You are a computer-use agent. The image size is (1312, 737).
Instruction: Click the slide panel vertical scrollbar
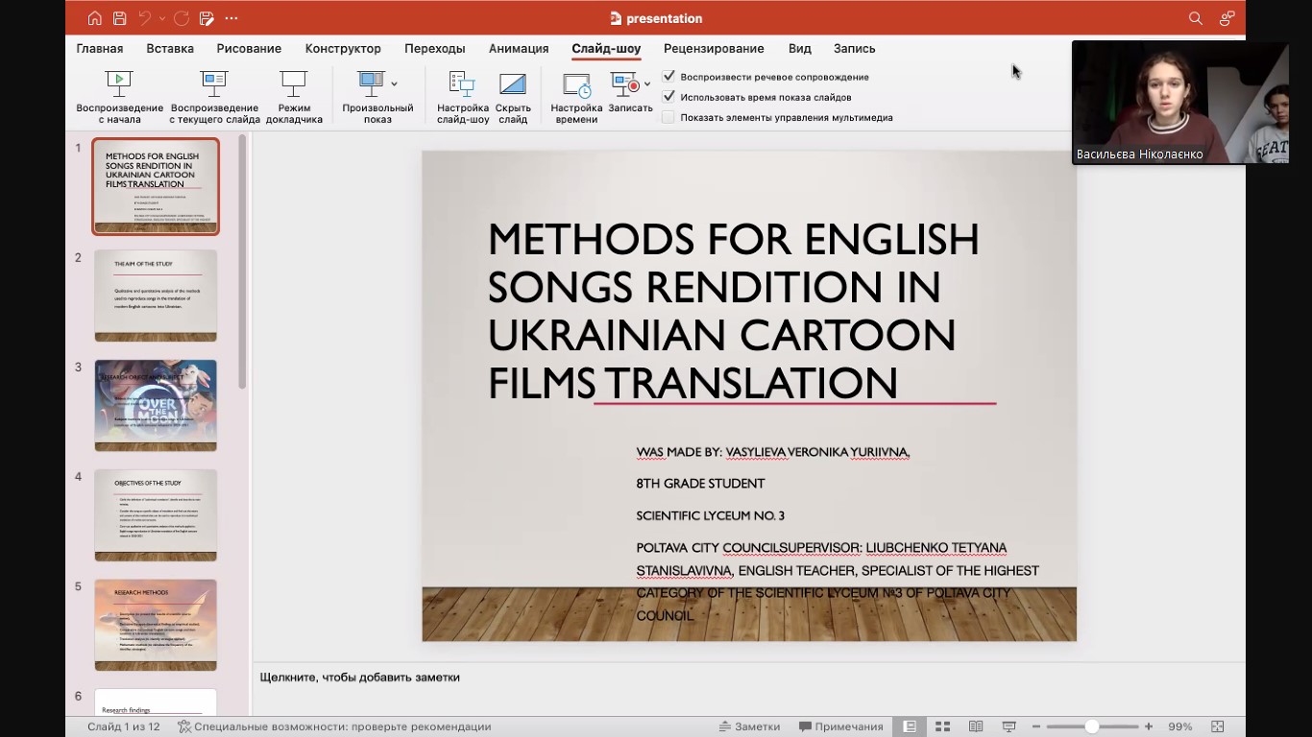pyautogui.click(x=243, y=261)
